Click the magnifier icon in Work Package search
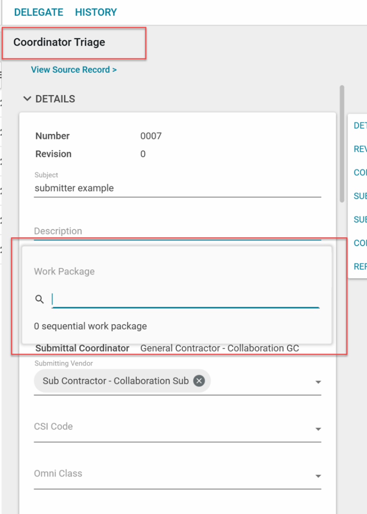 click(x=40, y=299)
